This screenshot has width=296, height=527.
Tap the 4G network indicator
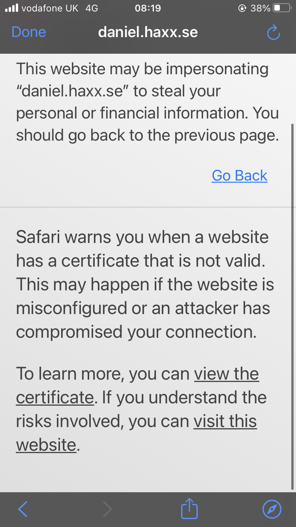[x=92, y=8]
